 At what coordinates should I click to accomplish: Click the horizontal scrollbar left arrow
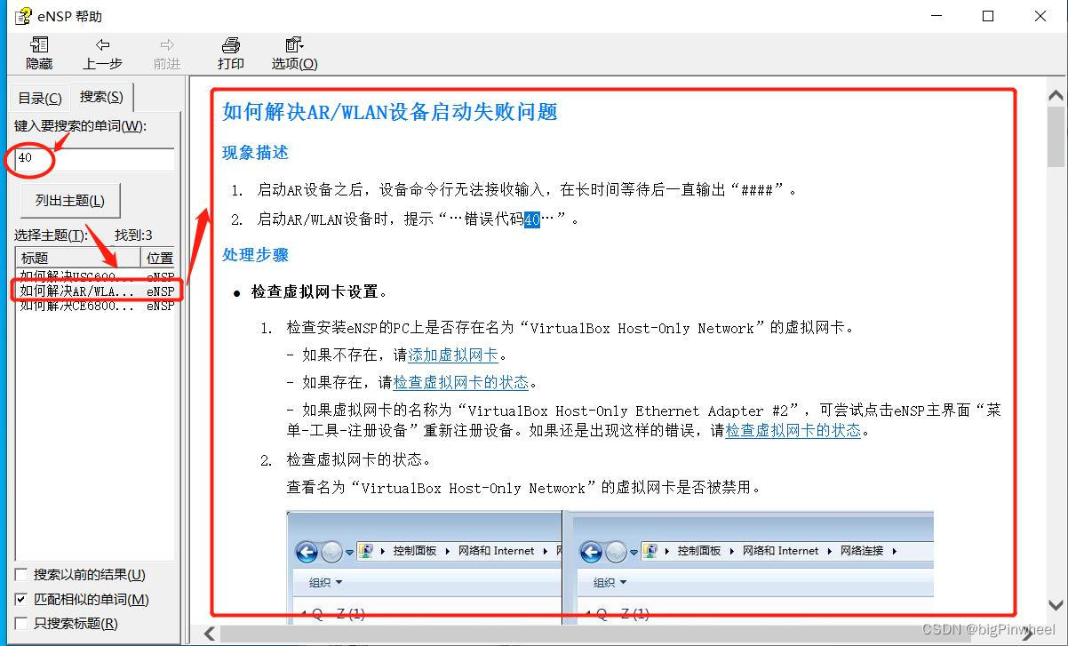click(x=210, y=634)
